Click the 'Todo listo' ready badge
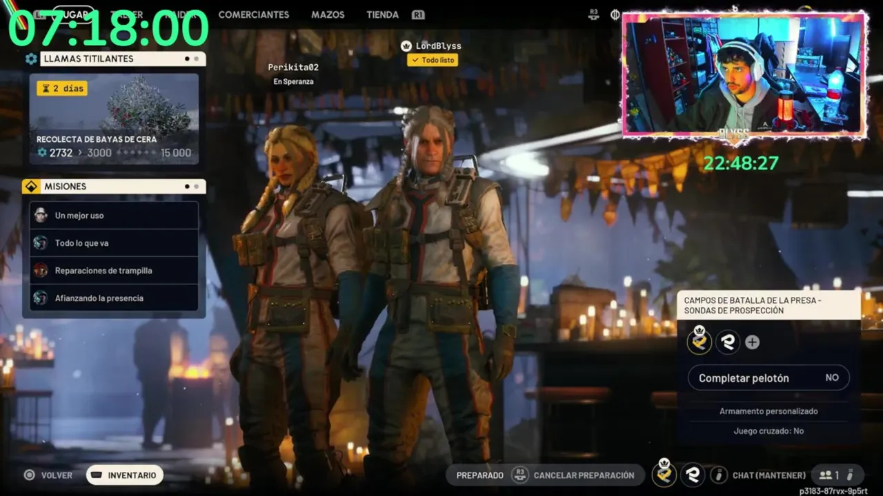Image resolution: width=883 pixels, height=496 pixels. point(433,60)
